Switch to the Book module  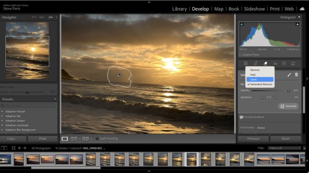point(234,9)
